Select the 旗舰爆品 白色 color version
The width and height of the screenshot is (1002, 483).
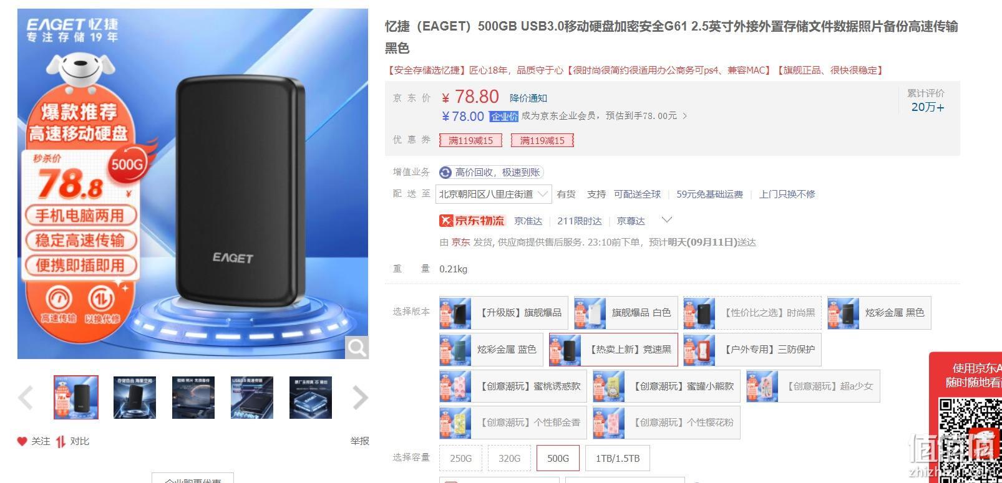tap(626, 313)
